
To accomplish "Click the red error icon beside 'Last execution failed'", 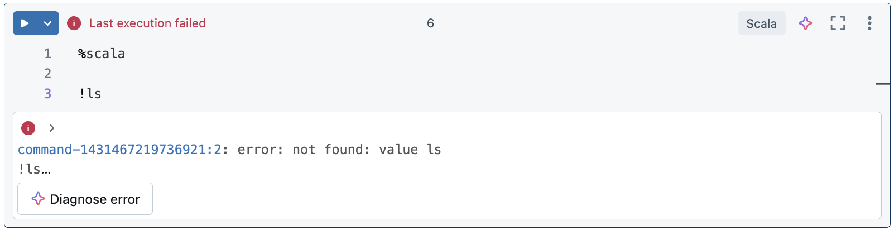I will tap(74, 23).
